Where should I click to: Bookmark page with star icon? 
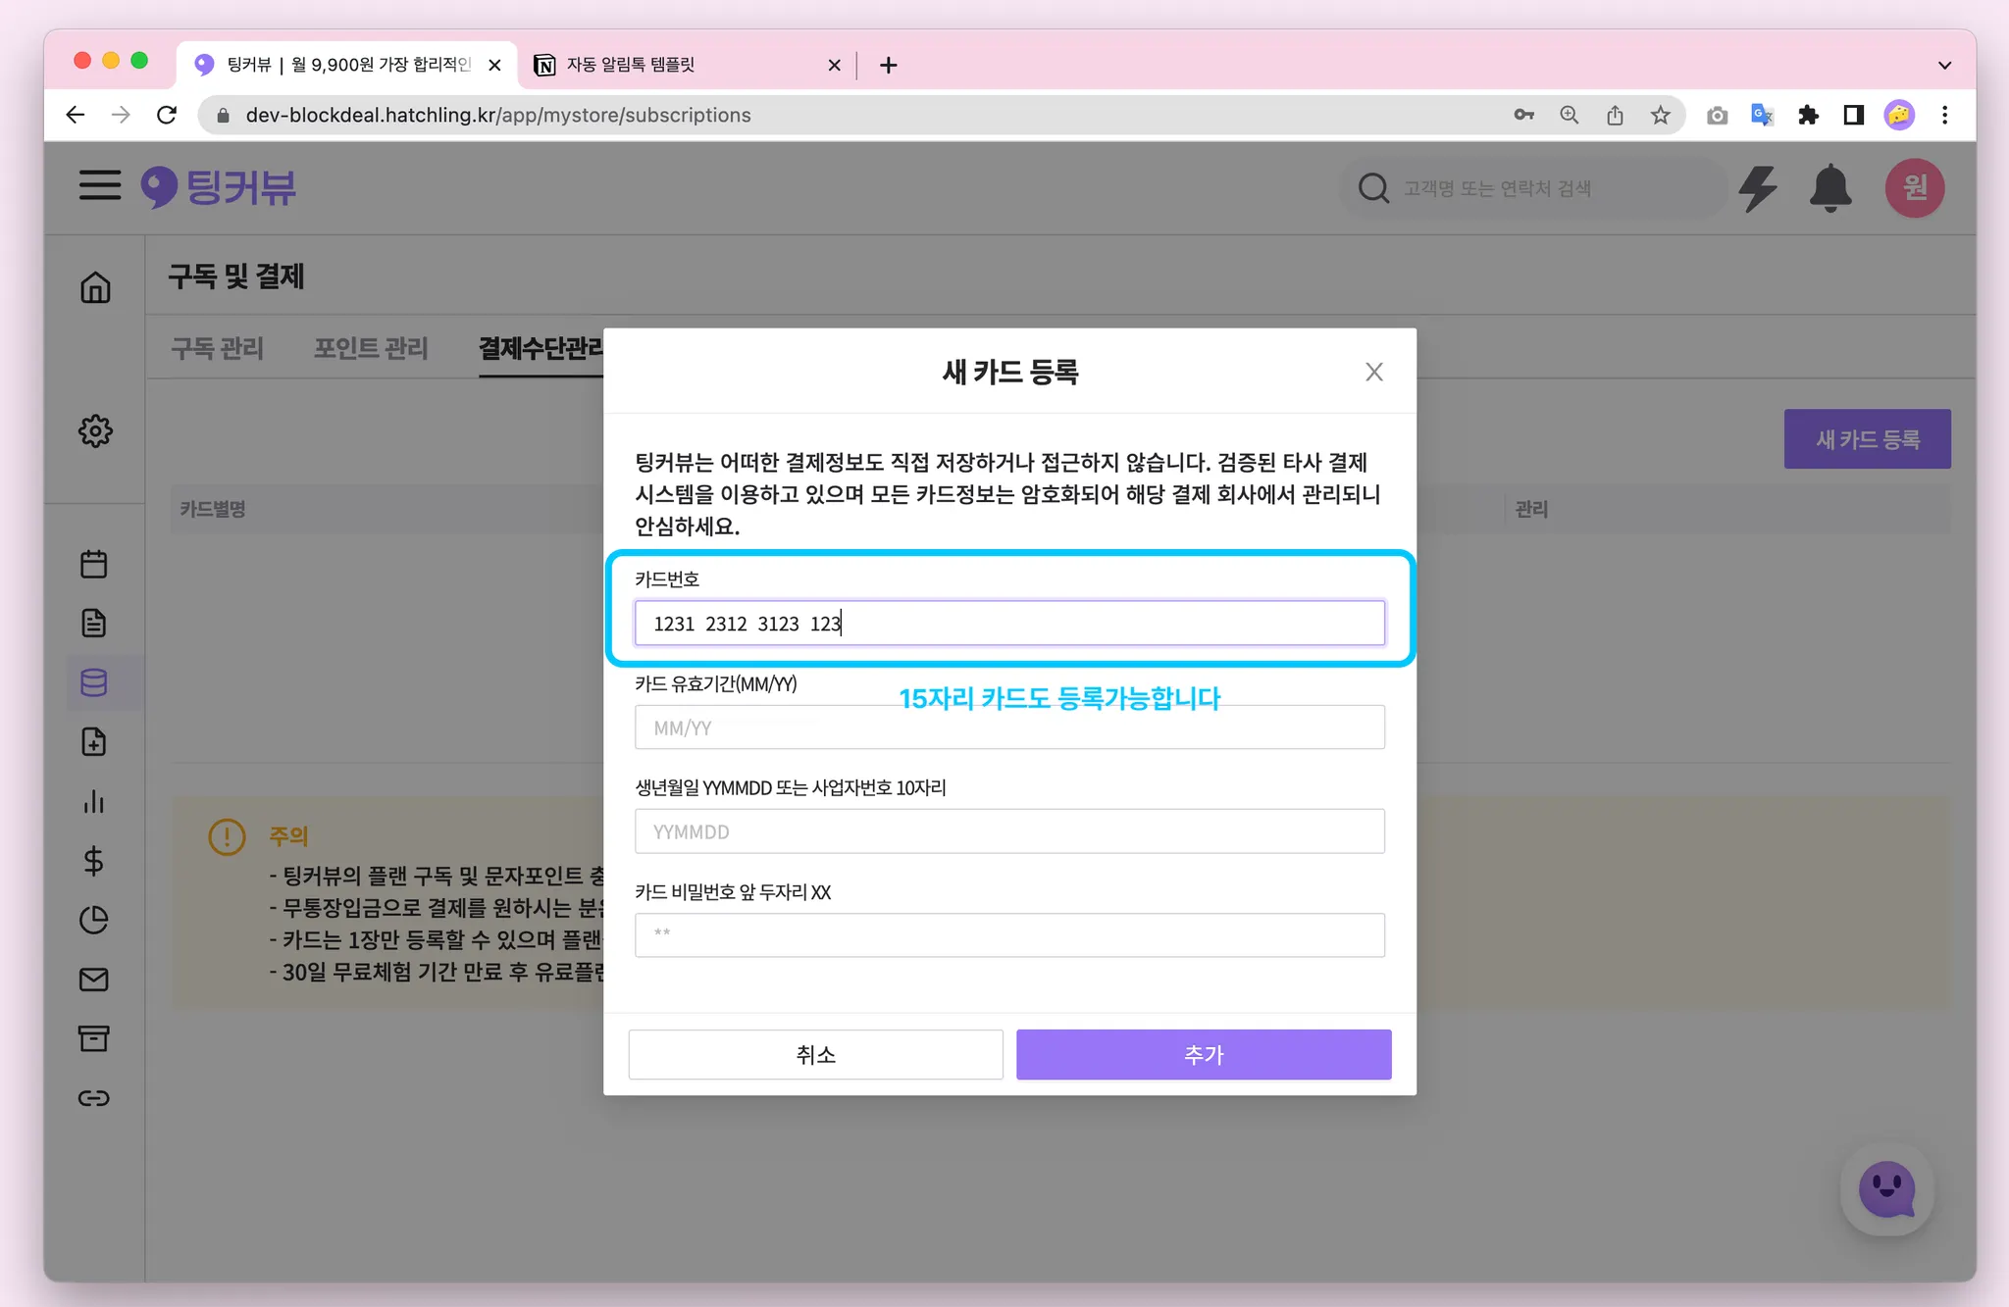pyautogui.click(x=1660, y=116)
